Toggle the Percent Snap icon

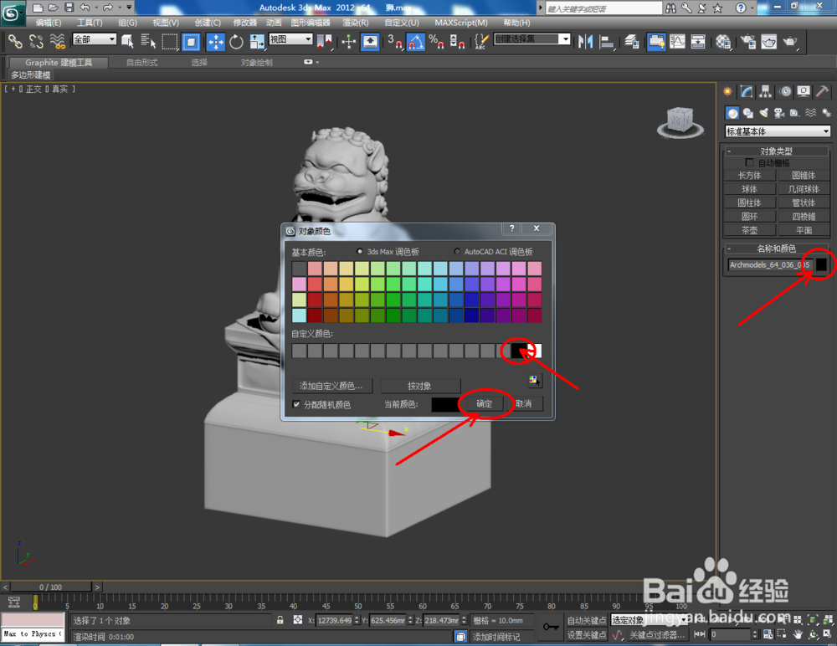click(436, 42)
